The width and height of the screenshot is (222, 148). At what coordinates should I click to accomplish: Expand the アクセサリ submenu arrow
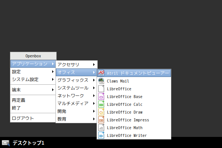[x=94, y=65]
